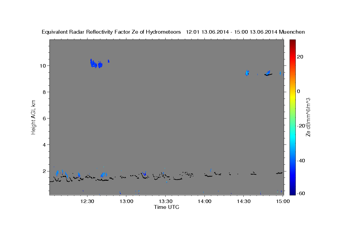Click the 'Height AGL km' axis label
Viewport: 351px width, 234px height.
(34, 117)
